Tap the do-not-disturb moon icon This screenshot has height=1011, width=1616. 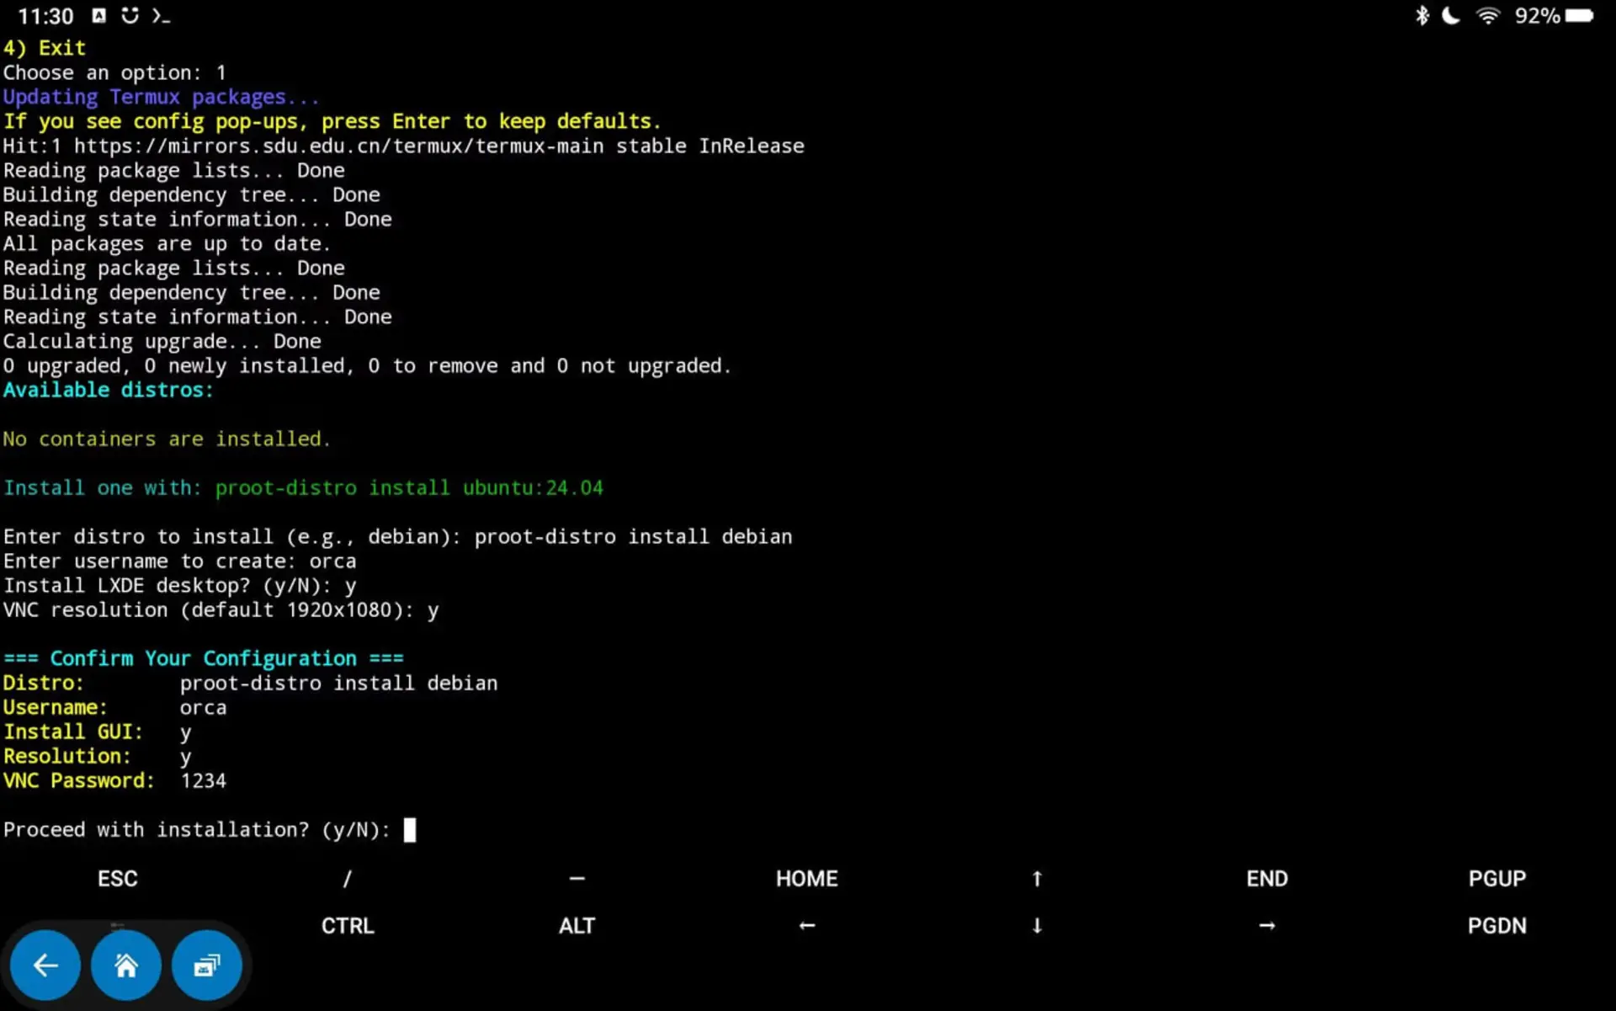click(x=1451, y=16)
